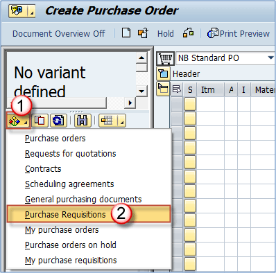The height and width of the screenshot is (273, 276).
Task: Open the layout options dropdown arrow
Action: pos(122,121)
